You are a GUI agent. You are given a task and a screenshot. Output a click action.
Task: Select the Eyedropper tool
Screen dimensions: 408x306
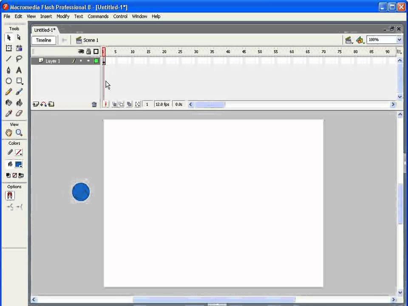tap(9, 113)
